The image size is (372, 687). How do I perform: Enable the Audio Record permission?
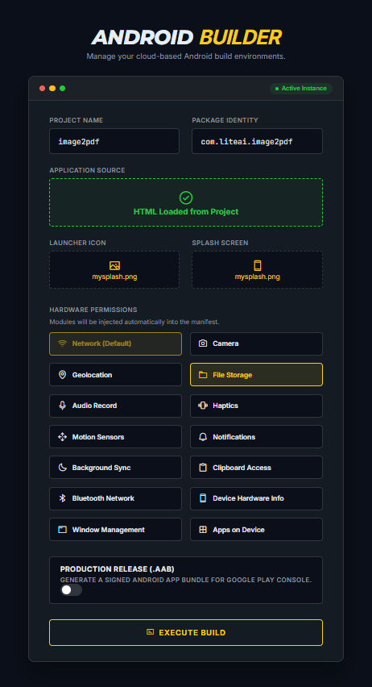pyautogui.click(x=115, y=406)
